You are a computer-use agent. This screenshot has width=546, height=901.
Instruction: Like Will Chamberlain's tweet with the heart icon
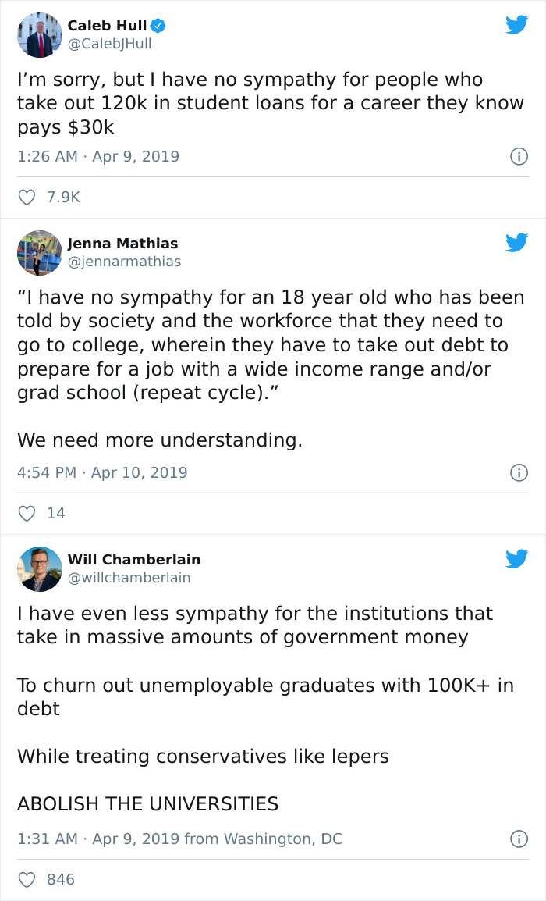[x=27, y=879]
